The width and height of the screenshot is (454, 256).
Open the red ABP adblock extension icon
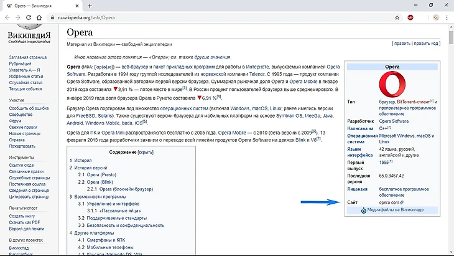pyautogui.click(x=410, y=18)
